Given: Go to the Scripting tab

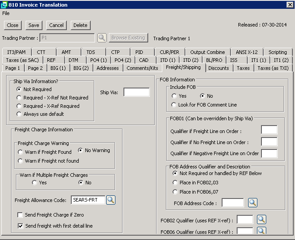Looking at the screenshot, I should click(x=277, y=52).
